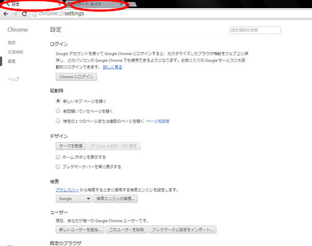Click the Chrome にログイン button

[x=76, y=77]
